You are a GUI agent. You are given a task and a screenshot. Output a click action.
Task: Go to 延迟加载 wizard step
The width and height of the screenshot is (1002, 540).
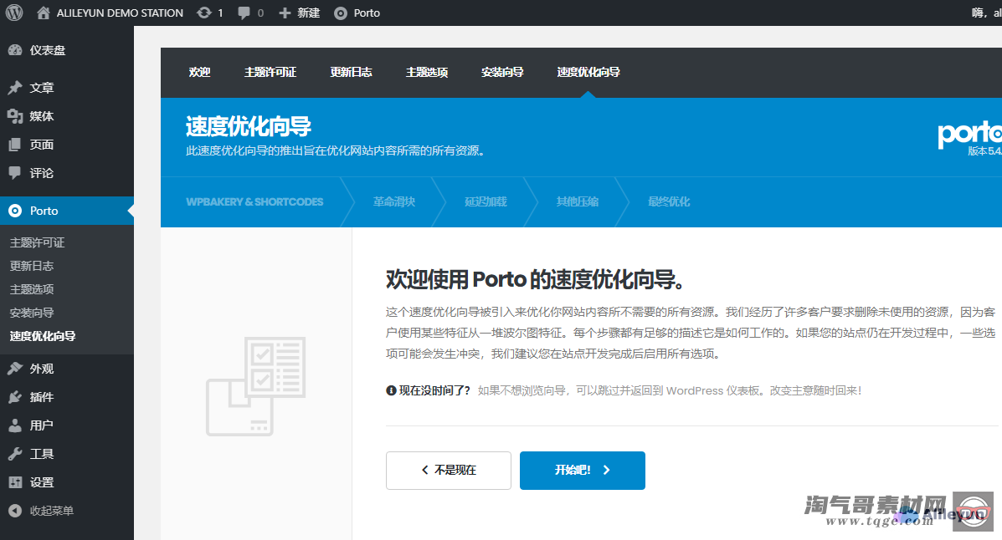tap(486, 201)
